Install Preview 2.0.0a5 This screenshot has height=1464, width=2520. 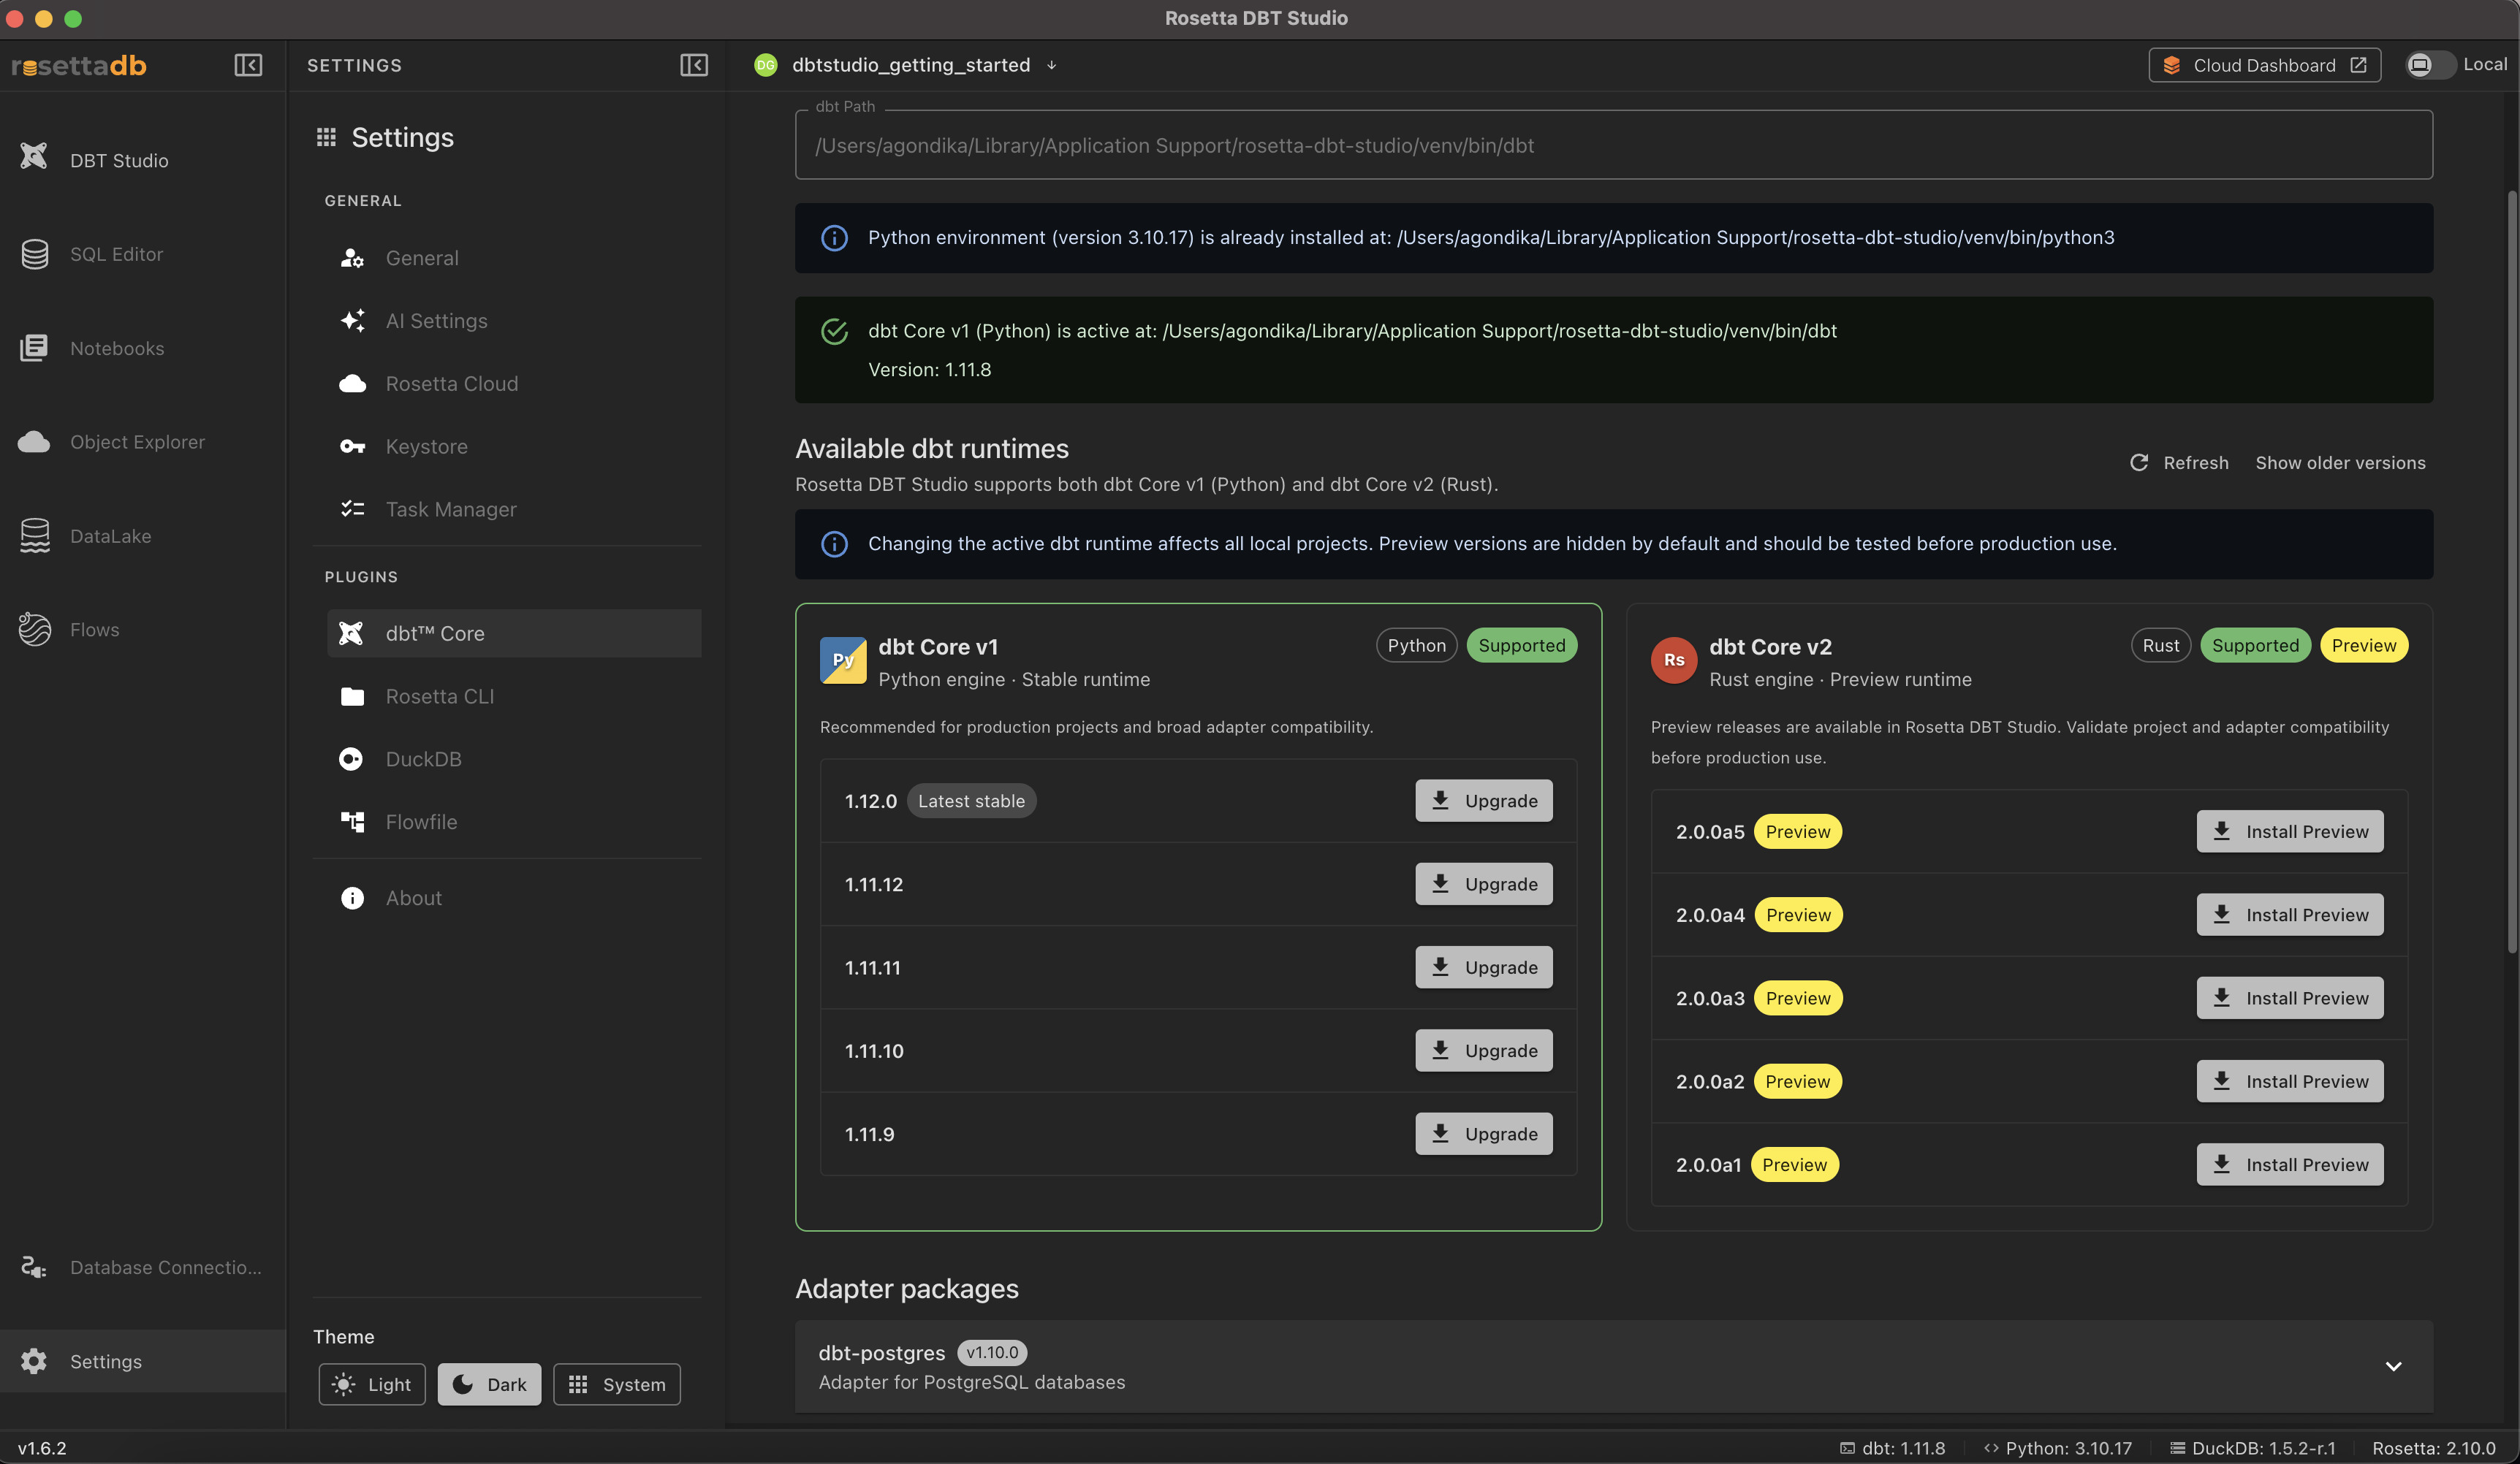[x=2290, y=831]
